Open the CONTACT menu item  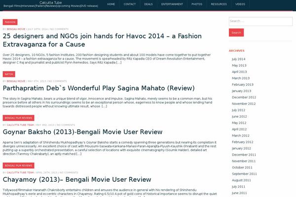[x=129, y=4]
